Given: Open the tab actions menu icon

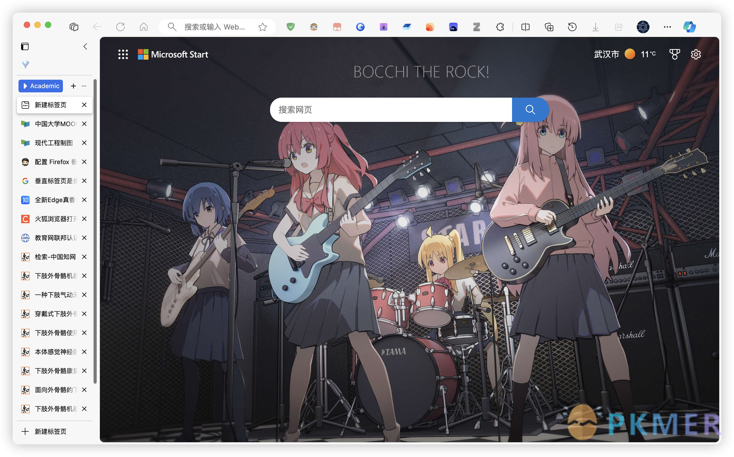Looking at the screenshot, I should (74, 27).
